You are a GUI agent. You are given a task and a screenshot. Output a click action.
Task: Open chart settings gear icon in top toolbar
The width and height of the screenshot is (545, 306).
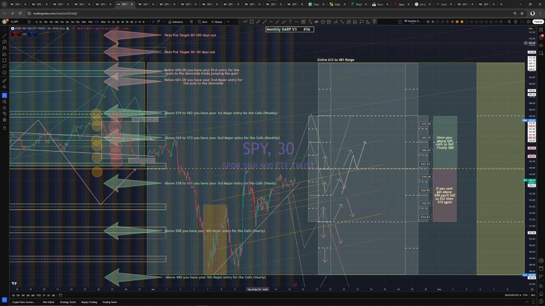515,21
